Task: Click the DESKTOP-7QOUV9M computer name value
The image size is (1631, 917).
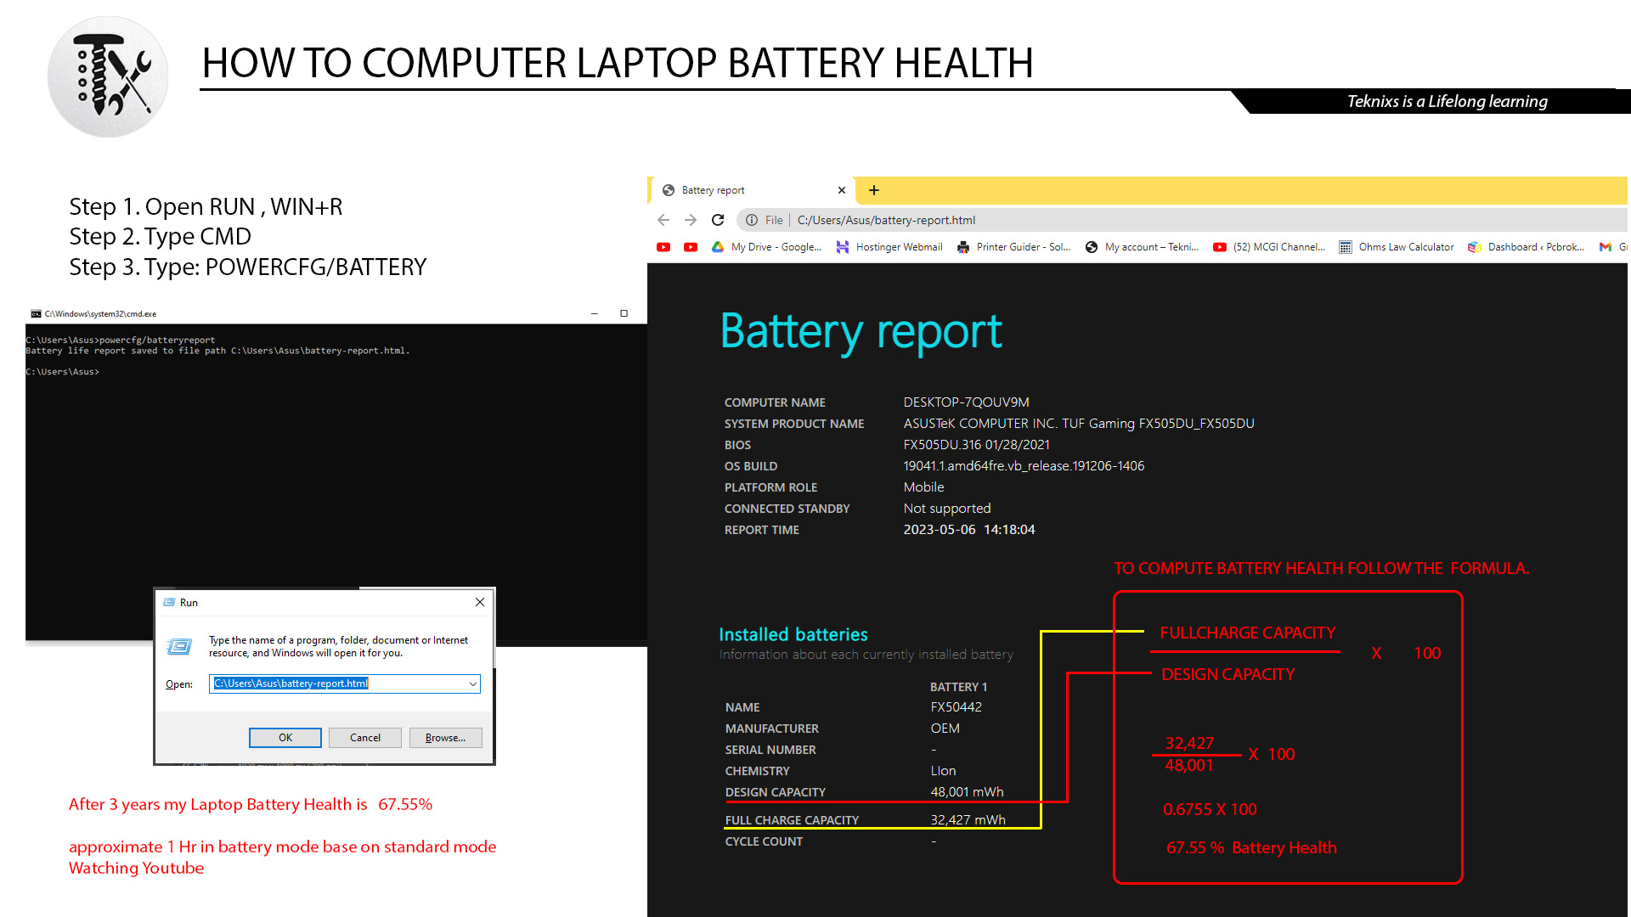Action: [966, 402]
